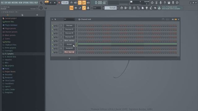Toggle the metronome icon

click(71, 3)
